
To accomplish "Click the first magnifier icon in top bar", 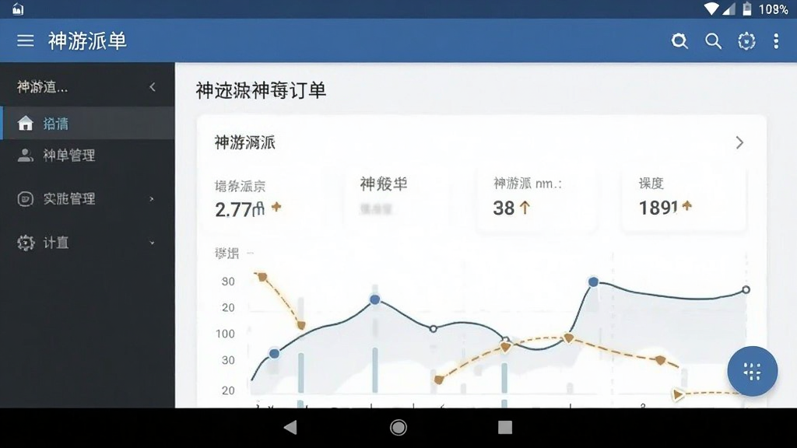I will click(679, 41).
